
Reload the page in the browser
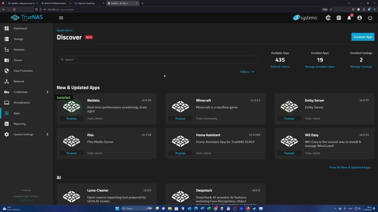point(14,9)
